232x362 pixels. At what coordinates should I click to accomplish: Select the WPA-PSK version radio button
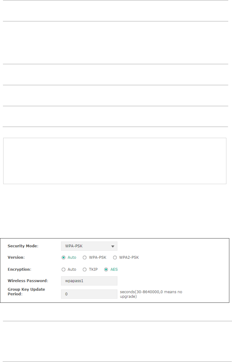84,257
